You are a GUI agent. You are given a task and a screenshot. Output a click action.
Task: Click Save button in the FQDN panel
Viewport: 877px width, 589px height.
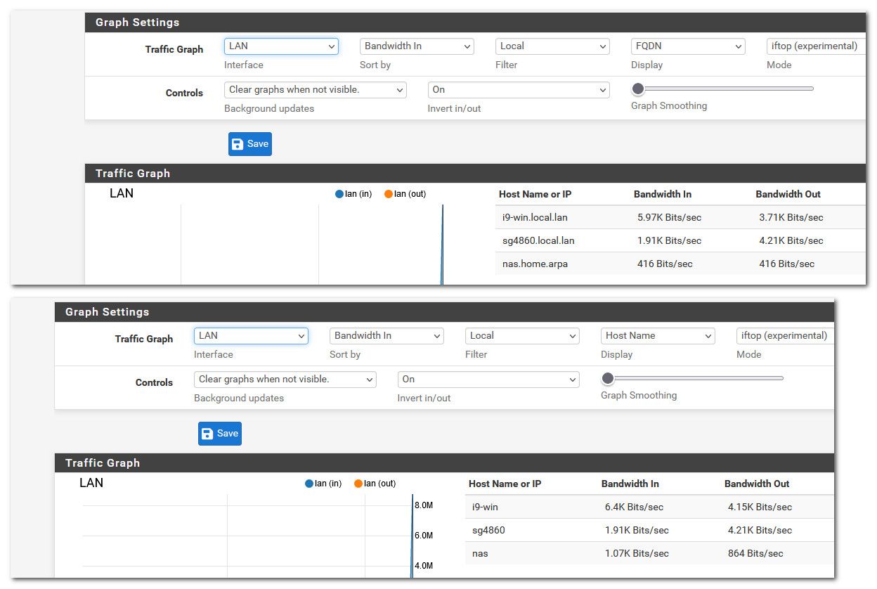(250, 144)
